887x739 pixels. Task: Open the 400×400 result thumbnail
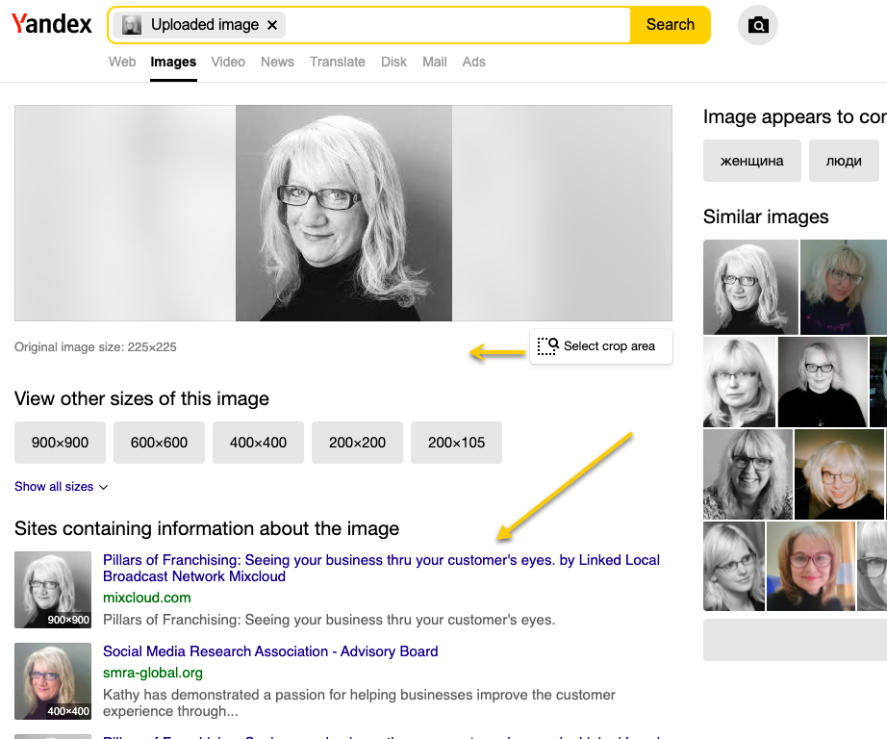pos(53,681)
